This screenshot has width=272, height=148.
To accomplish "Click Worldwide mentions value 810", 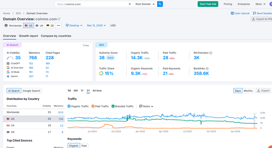I will click(x=61, y=112).
